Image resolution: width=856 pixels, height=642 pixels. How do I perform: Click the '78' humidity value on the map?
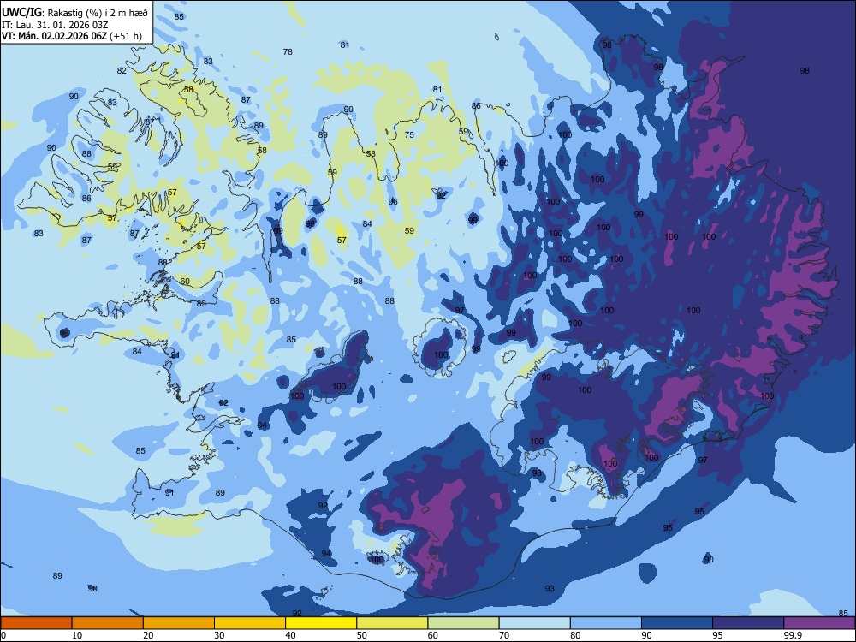[x=288, y=52]
